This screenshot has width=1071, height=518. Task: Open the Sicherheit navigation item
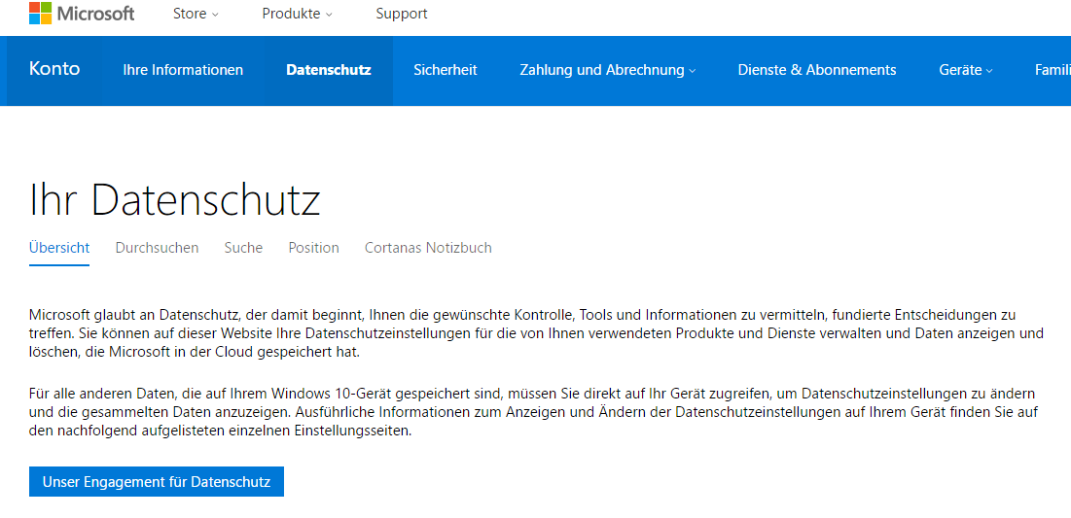(446, 70)
